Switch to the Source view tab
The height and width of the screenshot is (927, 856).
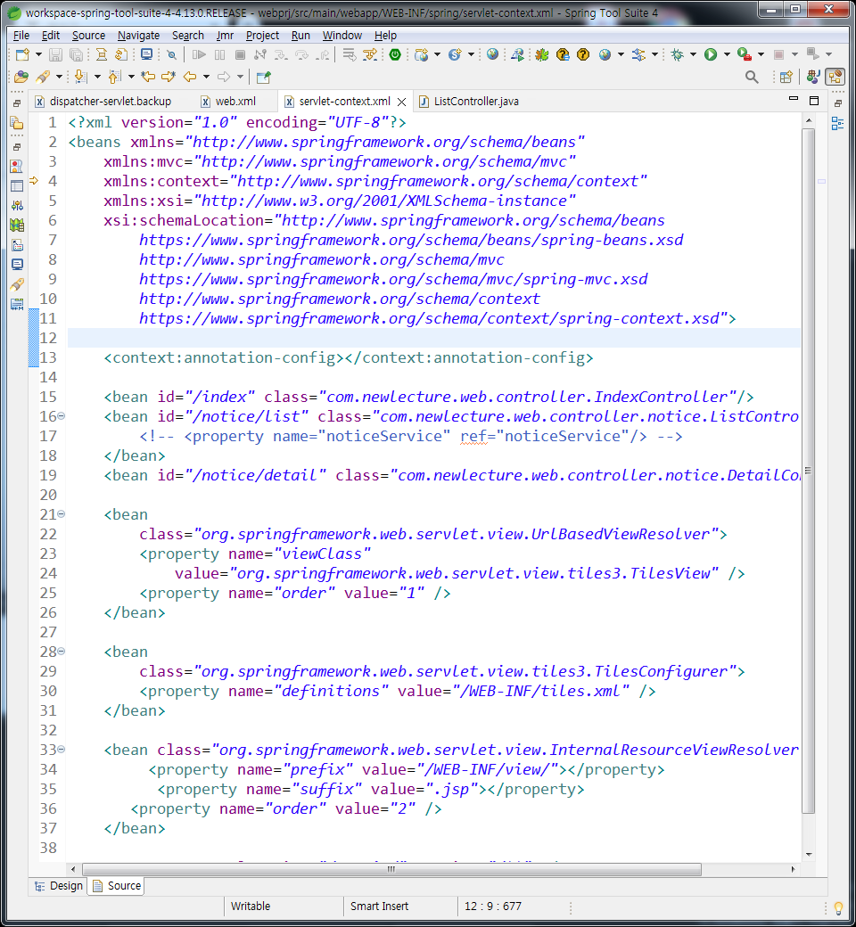click(117, 886)
